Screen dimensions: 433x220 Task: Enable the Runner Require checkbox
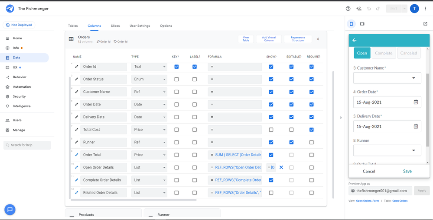[x=312, y=142]
